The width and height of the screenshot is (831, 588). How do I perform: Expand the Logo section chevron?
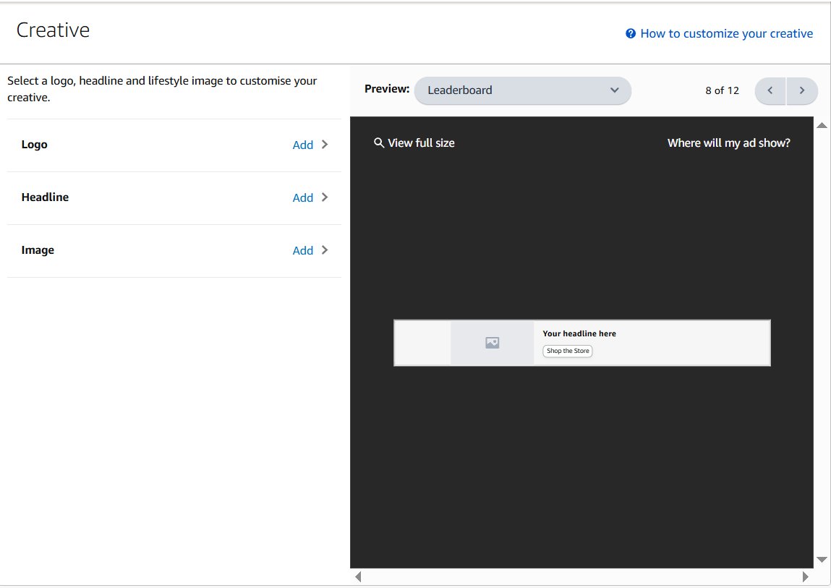click(325, 145)
